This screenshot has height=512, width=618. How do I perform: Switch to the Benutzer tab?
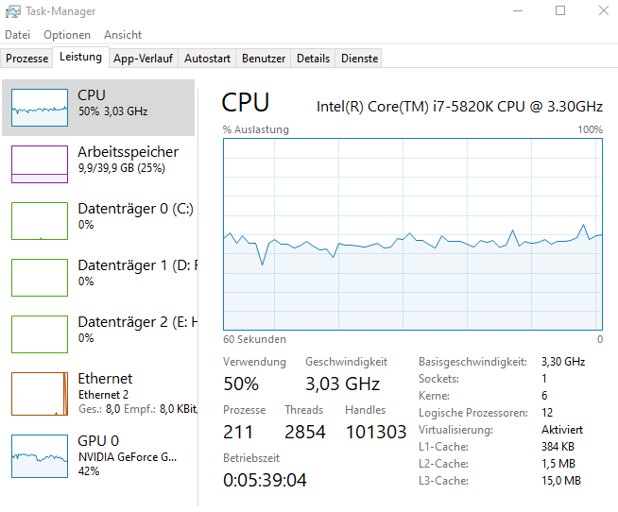(264, 59)
